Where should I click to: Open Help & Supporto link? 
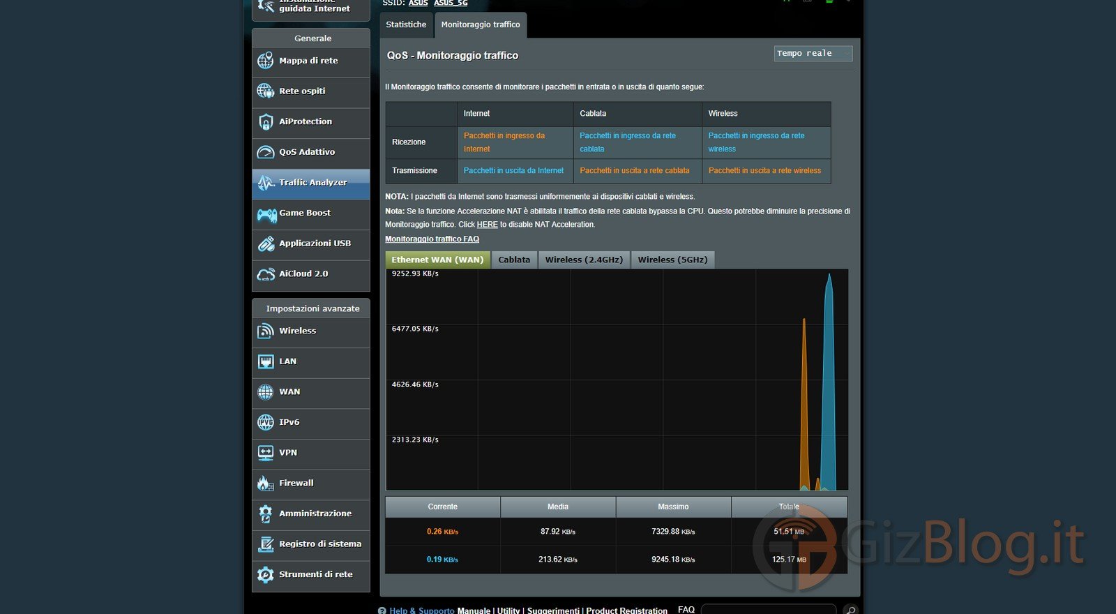422,611
